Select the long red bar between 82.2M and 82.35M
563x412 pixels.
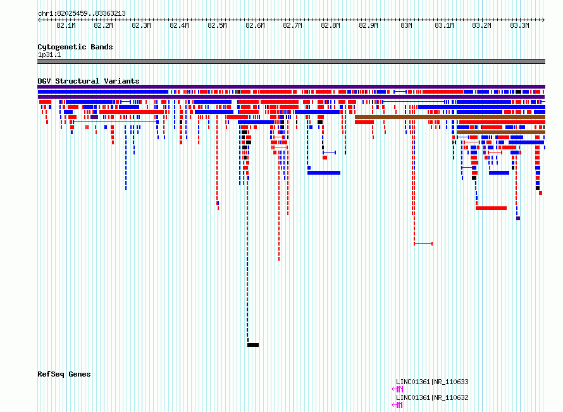pos(132,112)
